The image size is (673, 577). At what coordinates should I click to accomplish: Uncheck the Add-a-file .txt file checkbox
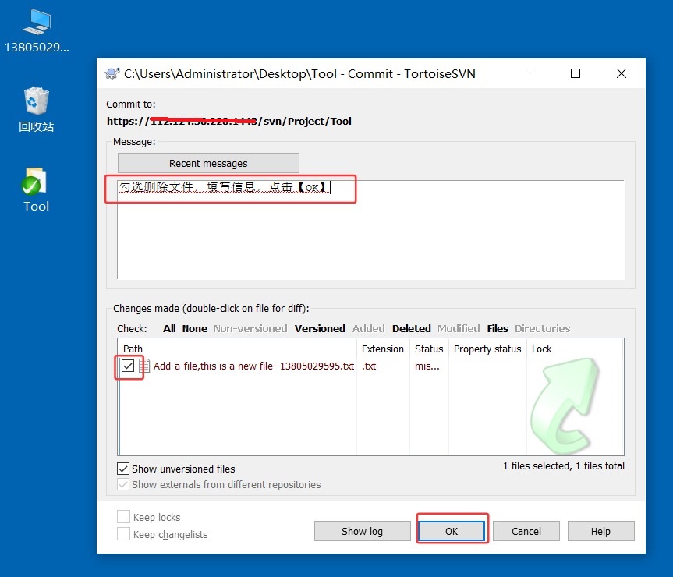pos(128,366)
